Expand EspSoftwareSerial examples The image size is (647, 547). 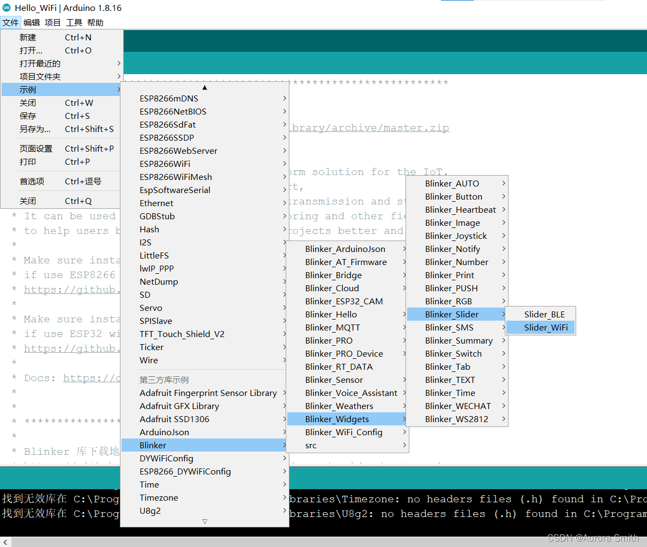coord(204,190)
